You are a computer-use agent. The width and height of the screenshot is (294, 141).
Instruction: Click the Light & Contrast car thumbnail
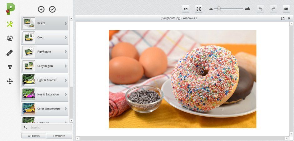coord(29,80)
